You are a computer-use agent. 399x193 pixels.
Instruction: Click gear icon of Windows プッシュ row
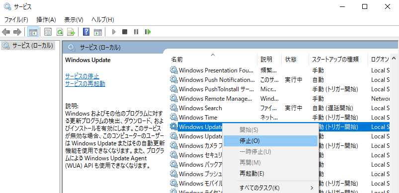(173, 174)
